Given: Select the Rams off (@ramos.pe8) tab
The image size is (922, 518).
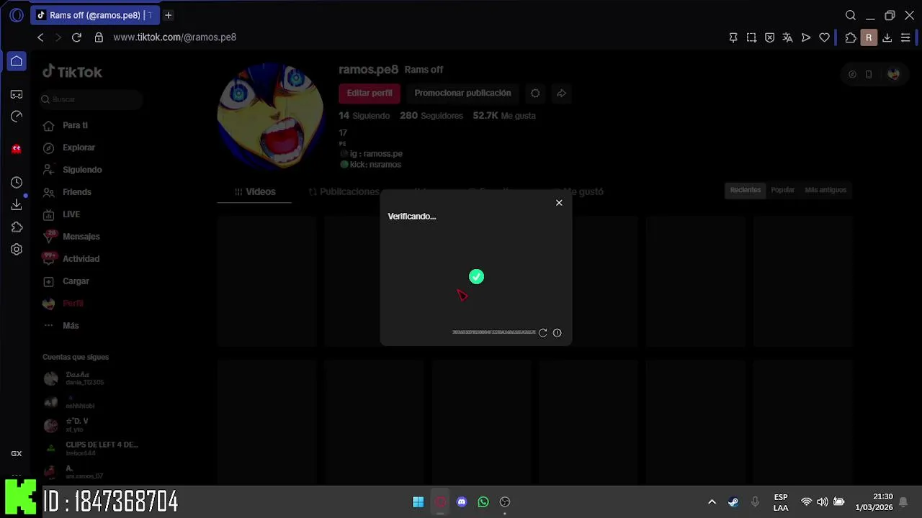Looking at the screenshot, I should 94,15.
